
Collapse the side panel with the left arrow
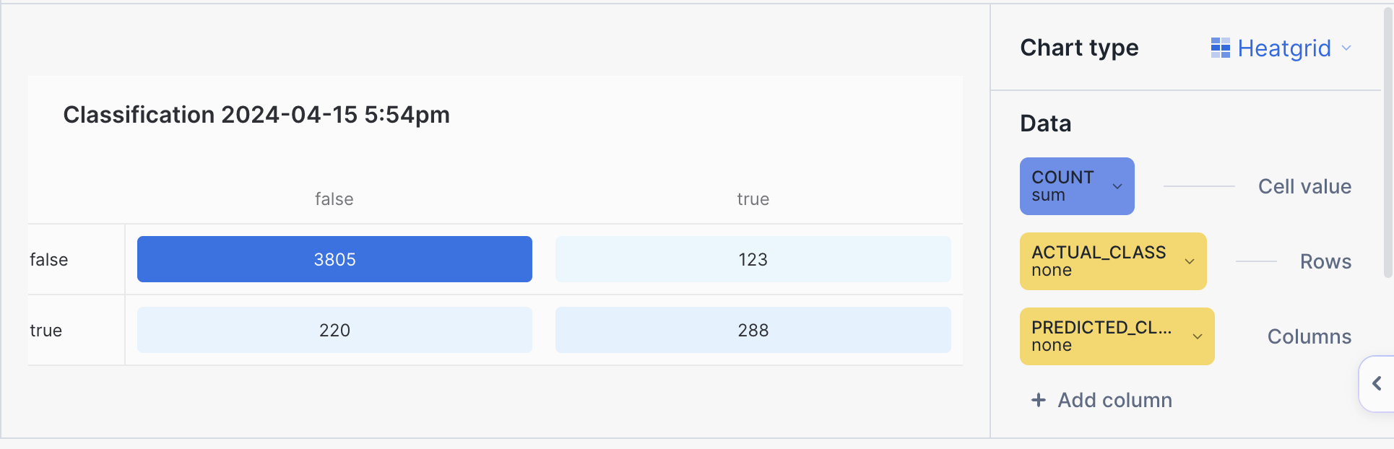point(1377,383)
